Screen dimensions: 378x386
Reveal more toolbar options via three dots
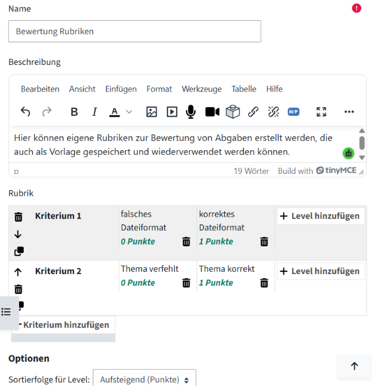point(349,112)
